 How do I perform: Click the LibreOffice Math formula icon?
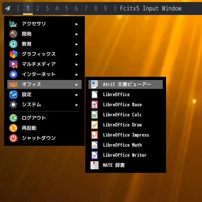click(95, 145)
